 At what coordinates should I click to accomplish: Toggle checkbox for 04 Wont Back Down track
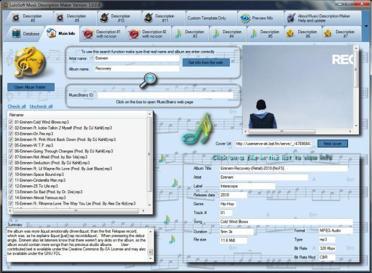pos(11,139)
